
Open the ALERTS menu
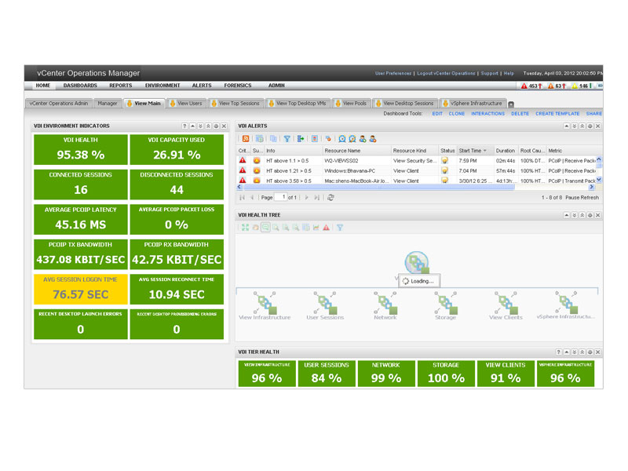(202, 86)
